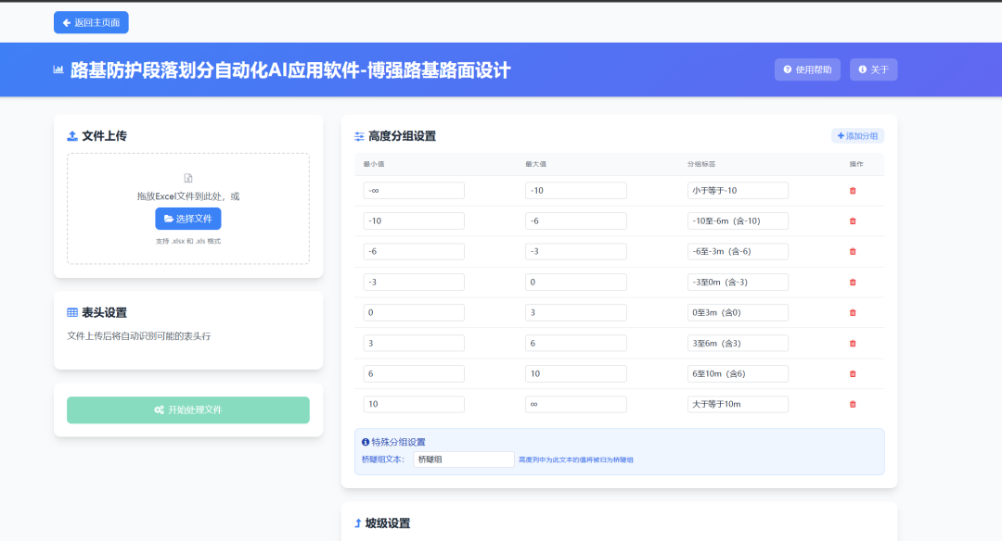This screenshot has width=1002, height=541.
Task: Open the 关于 about dialog
Action: 873,69
